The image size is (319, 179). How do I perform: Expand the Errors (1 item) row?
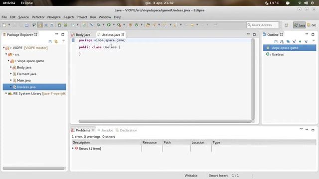tap(73, 148)
